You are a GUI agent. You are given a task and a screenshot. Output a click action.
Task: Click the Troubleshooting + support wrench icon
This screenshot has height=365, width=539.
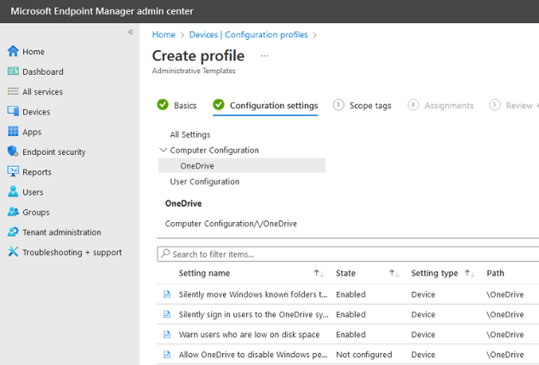tap(13, 252)
